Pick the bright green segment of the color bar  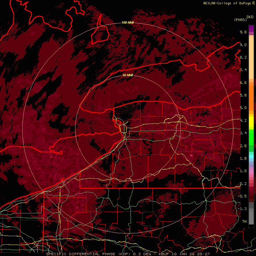point(251,137)
